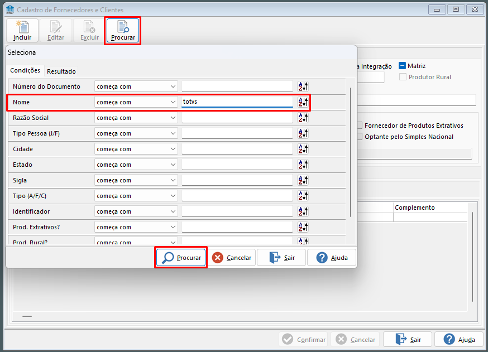Toggle sort order for Número do Documento

pos(303,86)
